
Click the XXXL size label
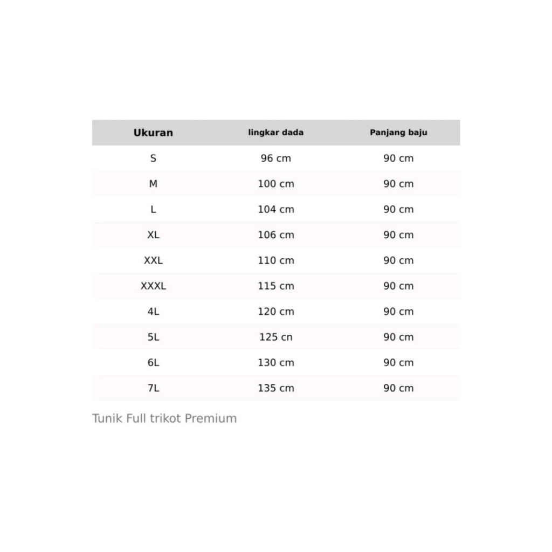tap(153, 286)
